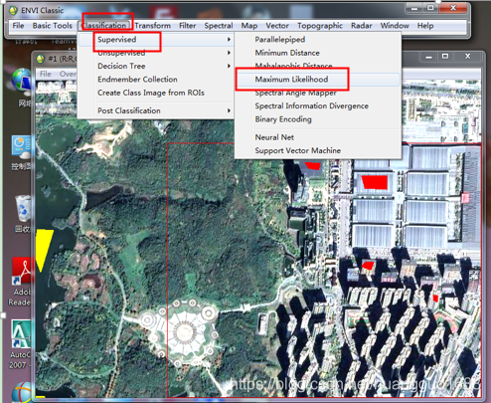
Task: Open the Spectral menu
Action: coord(219,26)
